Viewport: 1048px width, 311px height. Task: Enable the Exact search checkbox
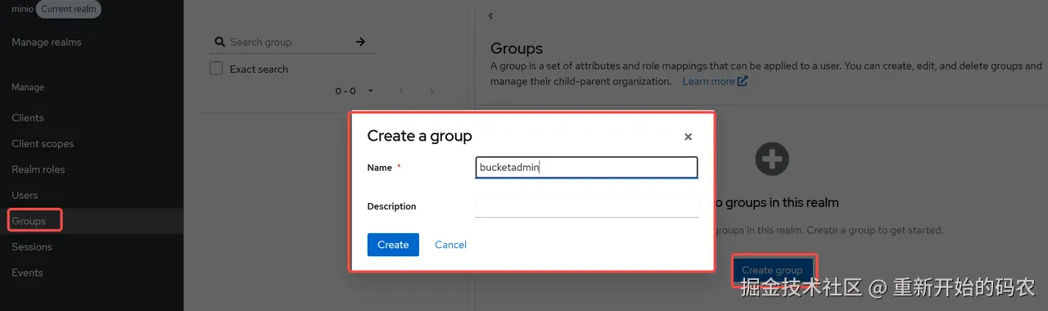pos(216,69)
